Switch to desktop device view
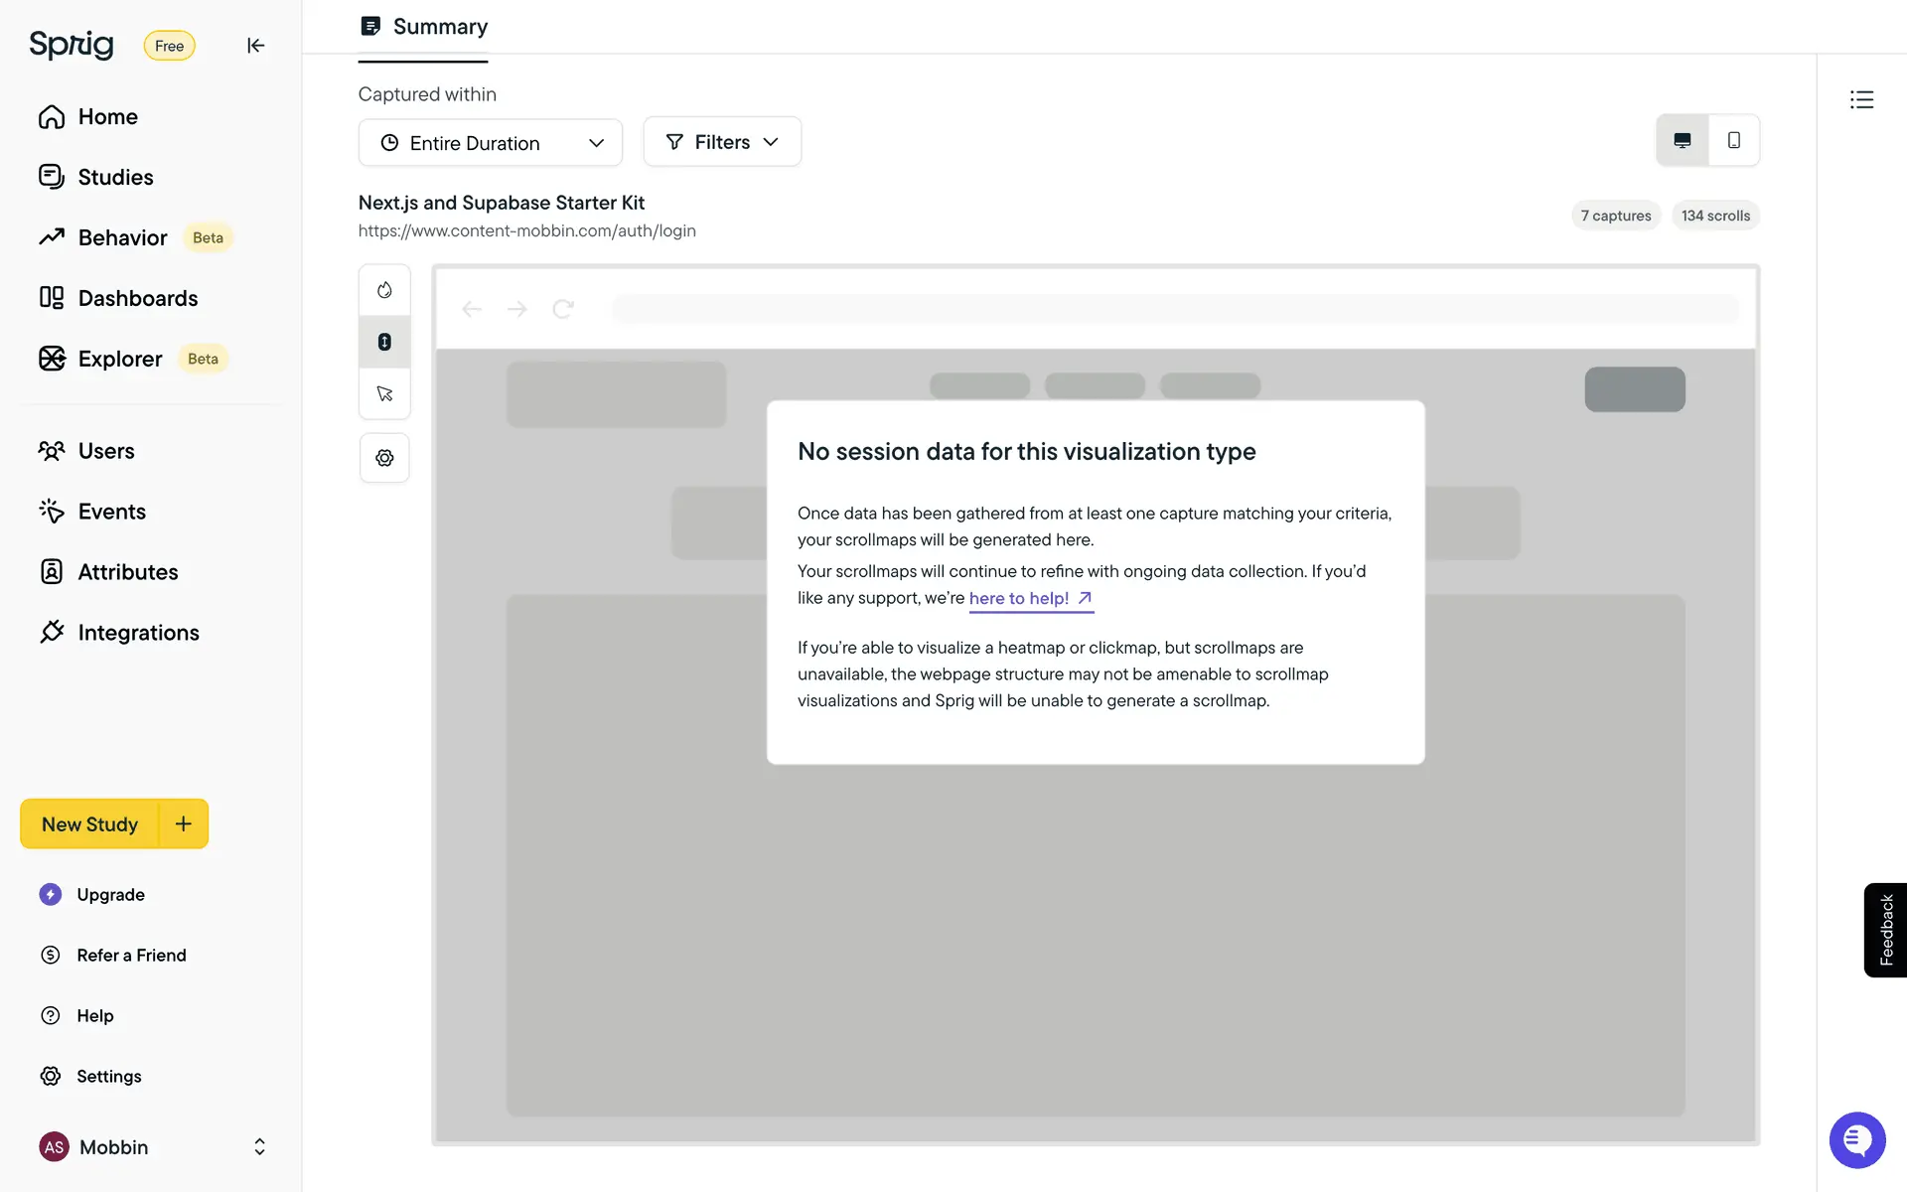The height and width of the screenshot is (1192, 1907). [x=1682, y=140]
